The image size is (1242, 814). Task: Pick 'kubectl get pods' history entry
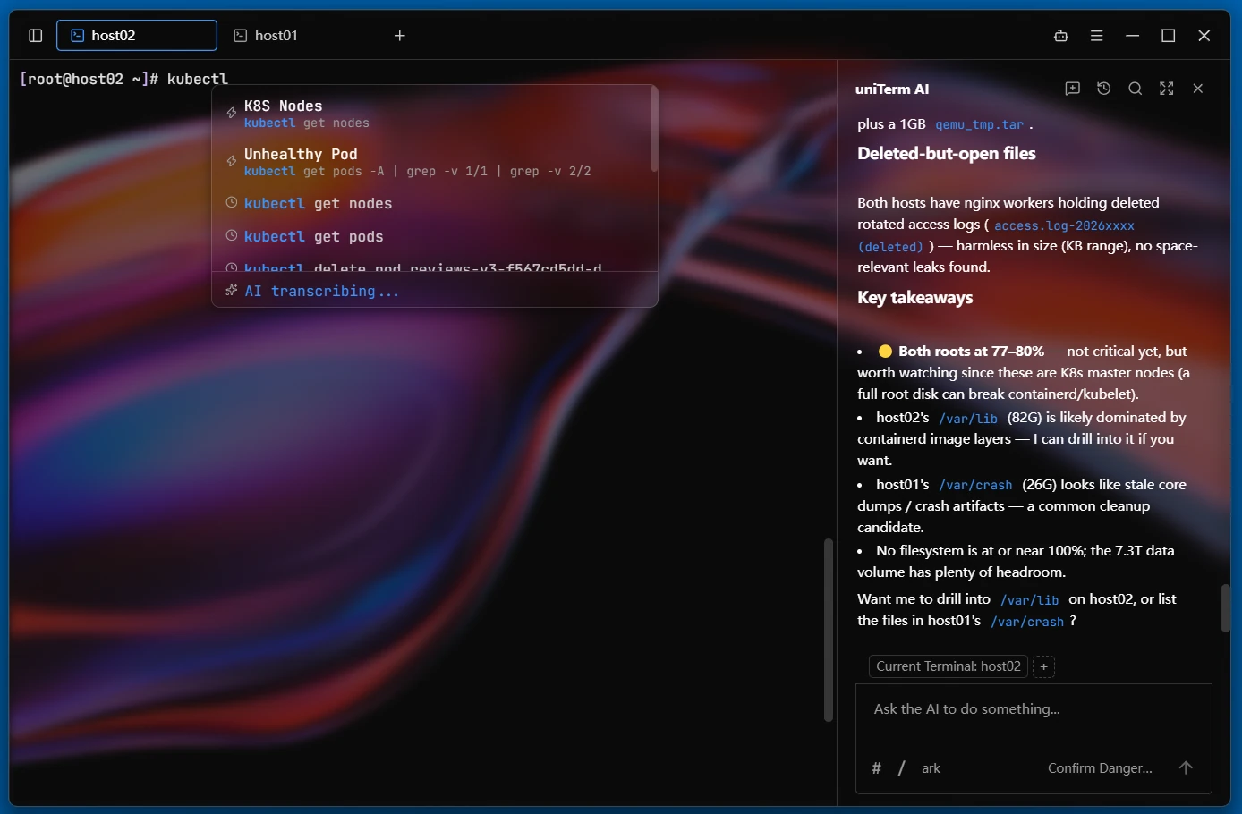tap(433, 237)
